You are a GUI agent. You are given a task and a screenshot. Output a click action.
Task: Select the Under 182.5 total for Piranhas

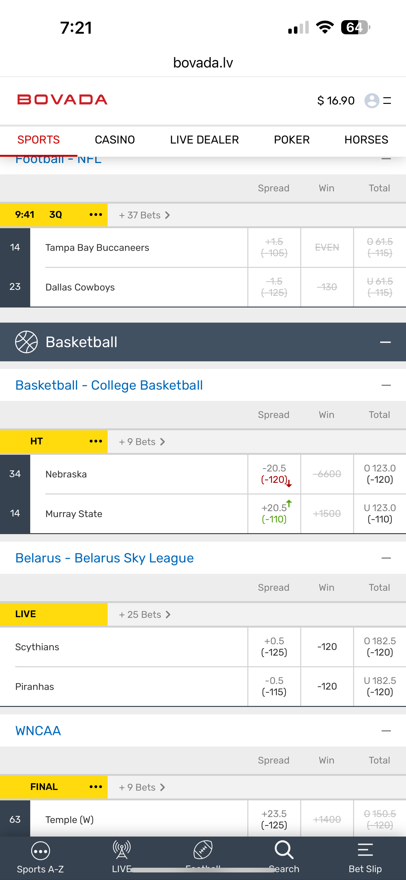click(380, 686)
